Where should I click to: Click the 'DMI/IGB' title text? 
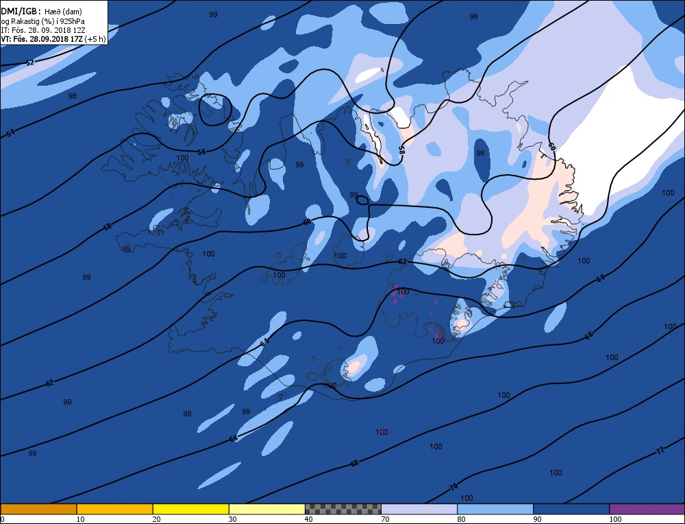tap(21, 12)
